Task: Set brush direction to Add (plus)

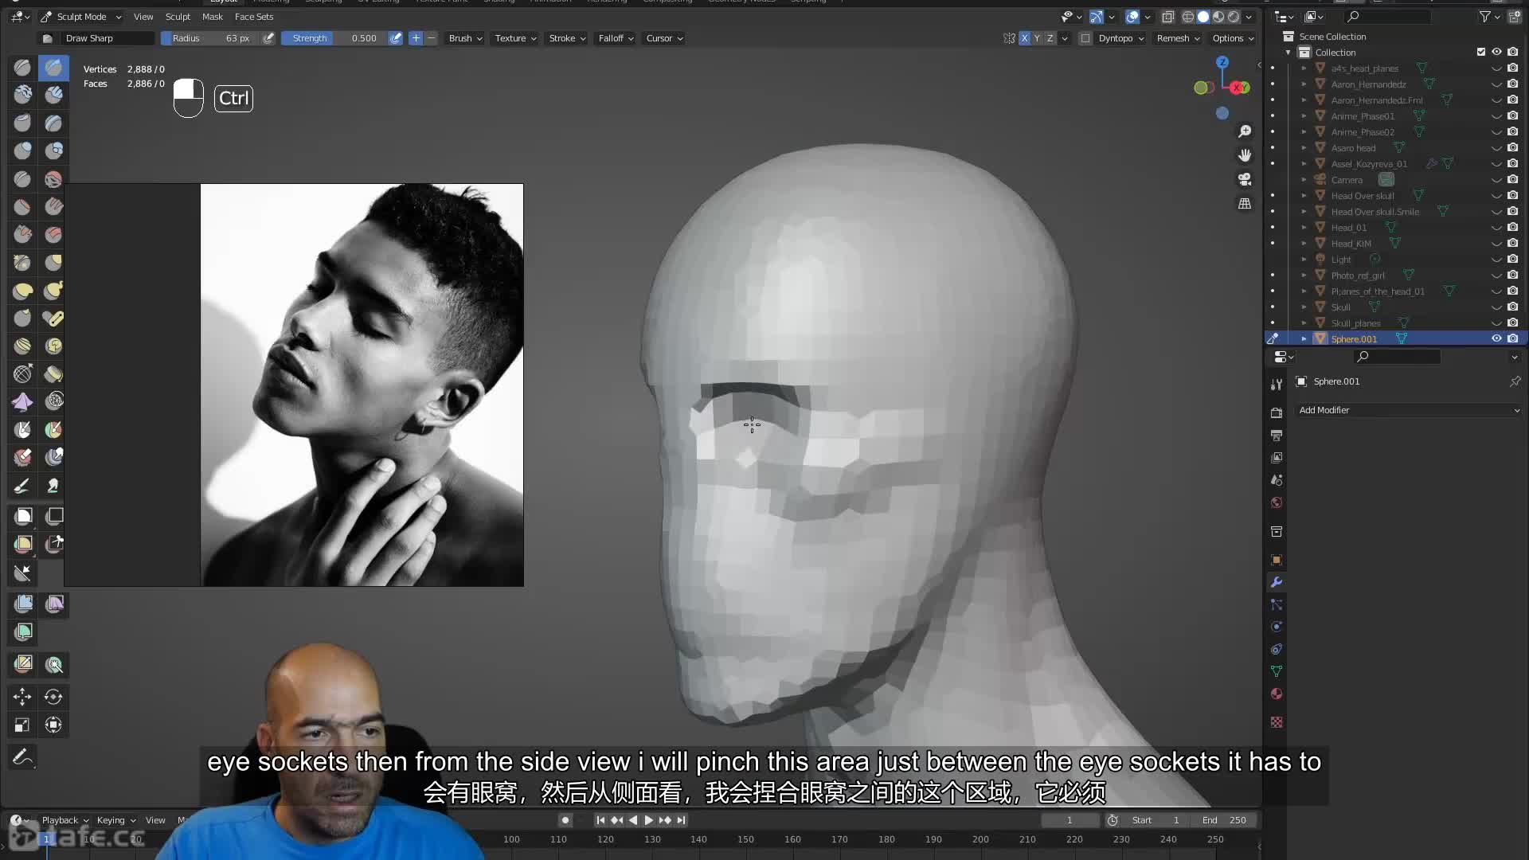Action: coord(416,38)
